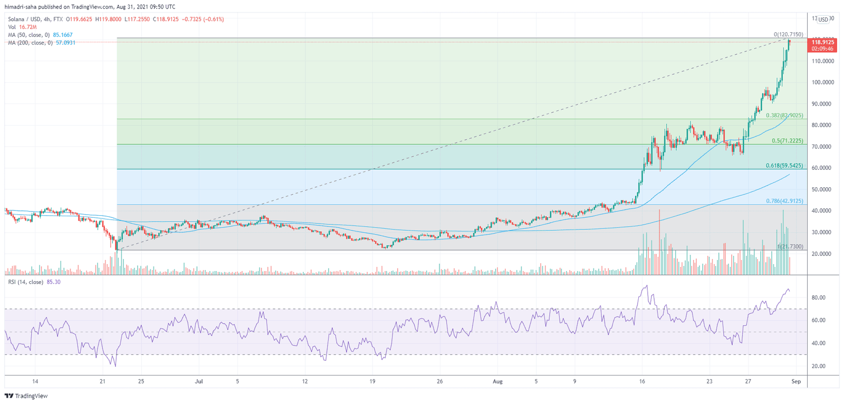Select the 0.786(42.9125) Fibonacci level label
The height and width of the screenshot is (404, 844).
[784, 201]
